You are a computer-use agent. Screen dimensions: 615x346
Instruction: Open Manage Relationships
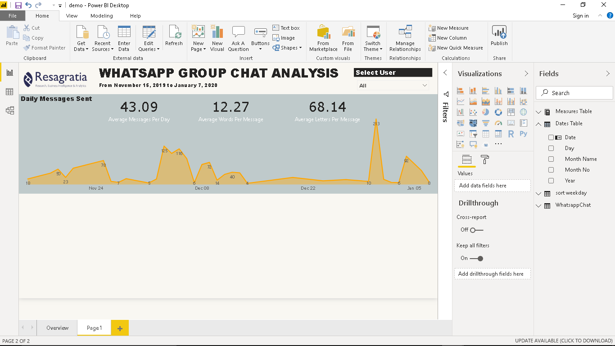[405, 38]
